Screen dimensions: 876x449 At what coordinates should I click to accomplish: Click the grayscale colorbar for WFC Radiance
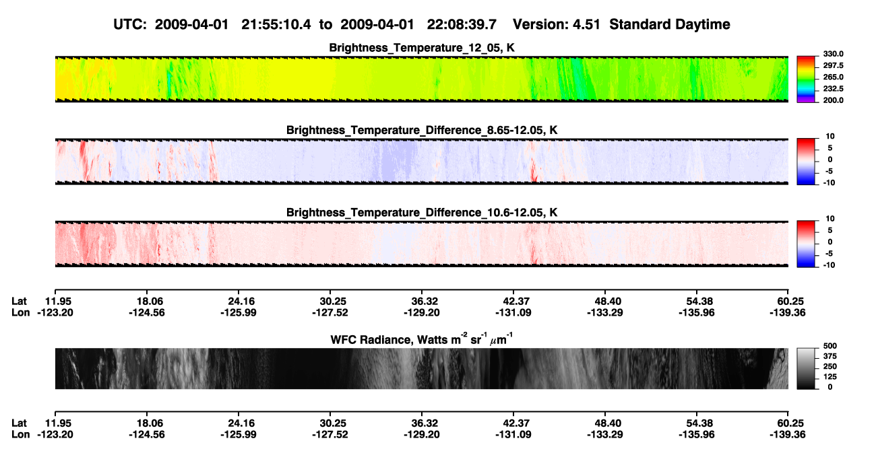pos(806,368)
